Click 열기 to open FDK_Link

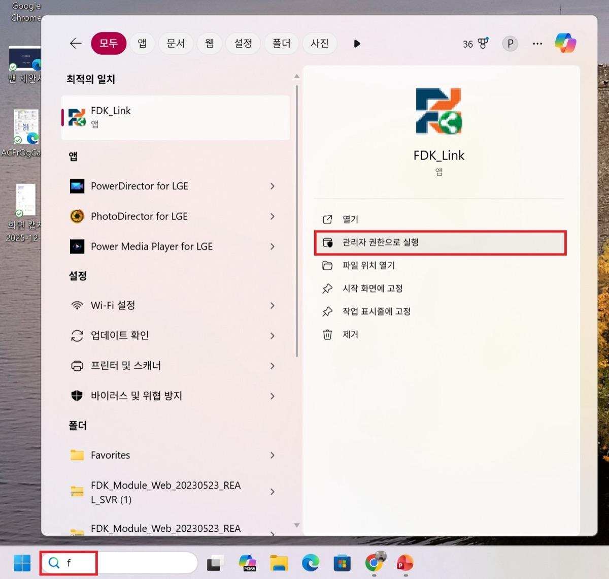349,219
